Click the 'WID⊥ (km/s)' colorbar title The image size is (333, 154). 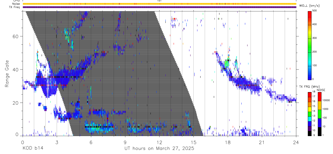point(309,5)
